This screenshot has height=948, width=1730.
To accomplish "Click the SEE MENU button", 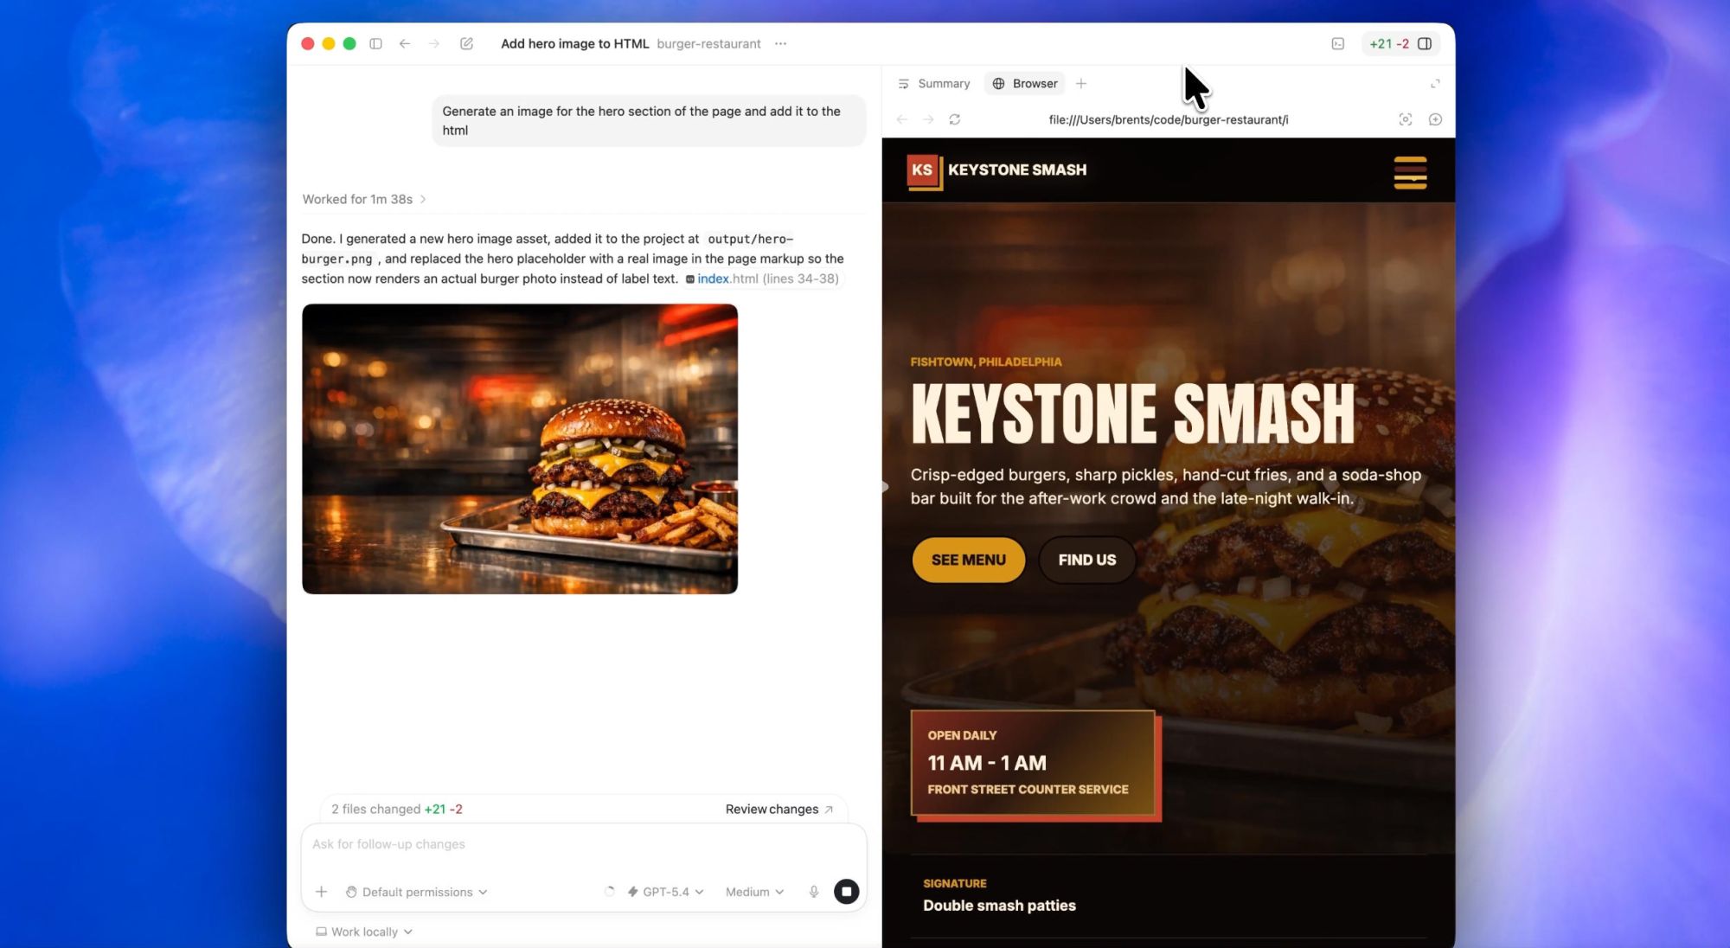I will coord(968,560).
